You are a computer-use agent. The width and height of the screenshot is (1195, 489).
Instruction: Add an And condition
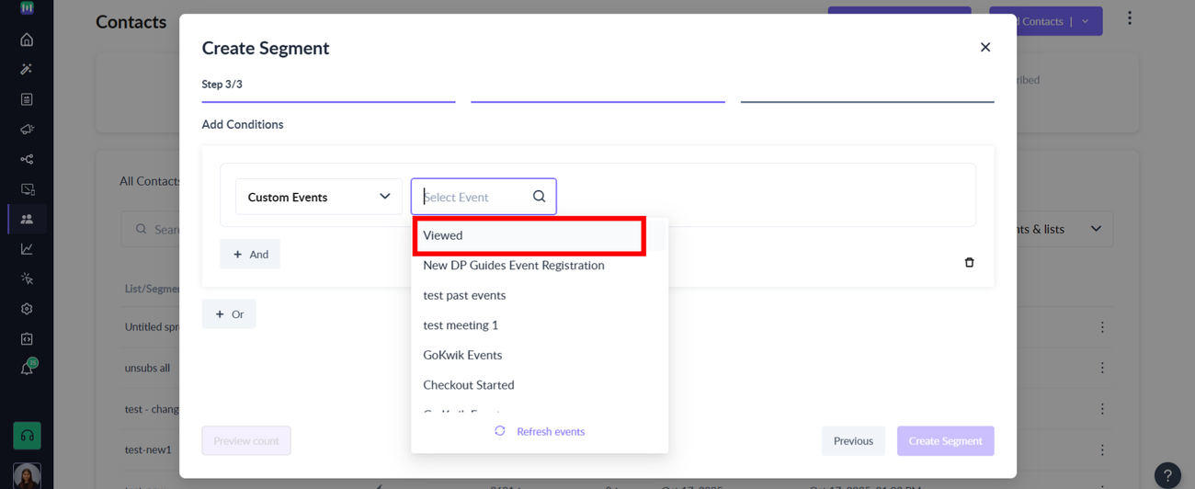click(x=250, y=255)
